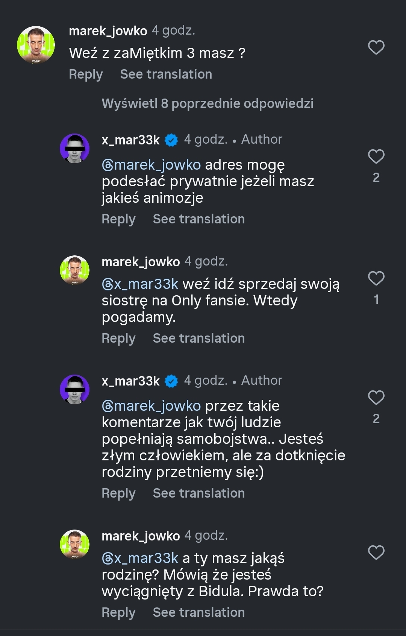Image resolution: width=406 pixels, height=636 pixels.
Task: Open x_mar33k's avatar on first reply
Action: [75, 148]
